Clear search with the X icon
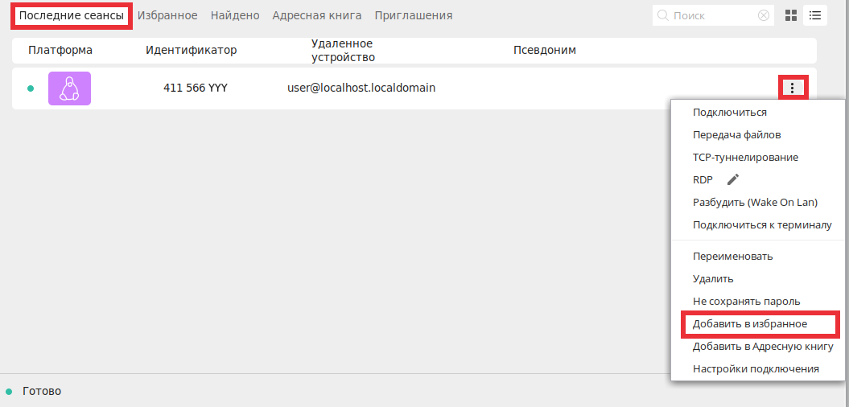 [764, 16]
